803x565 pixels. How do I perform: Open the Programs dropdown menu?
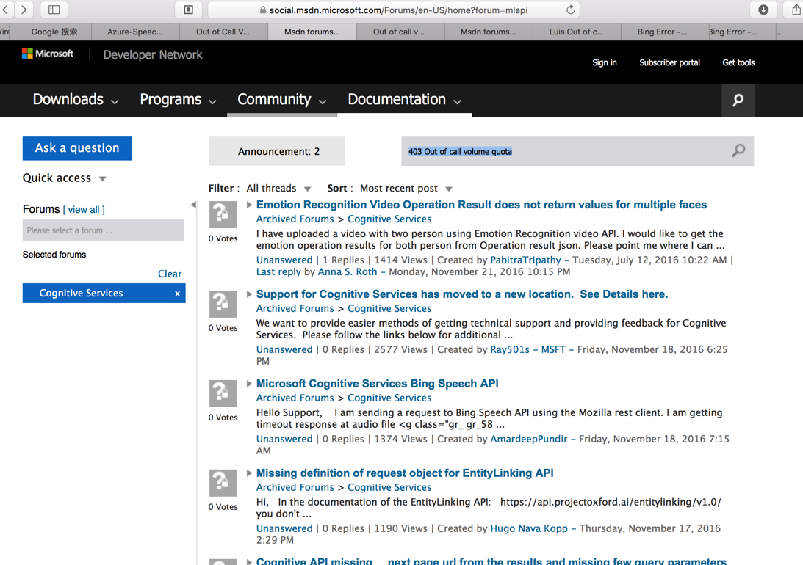click(x=178, y=100)
